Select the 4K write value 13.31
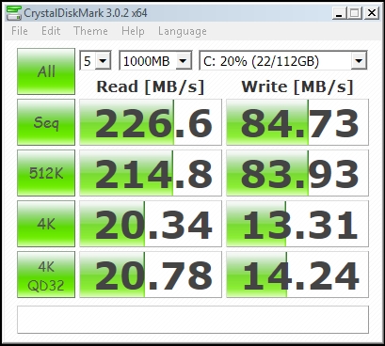The width and height of the screenshot is (385, 346). pyautogui.click(x=297, y=224)
